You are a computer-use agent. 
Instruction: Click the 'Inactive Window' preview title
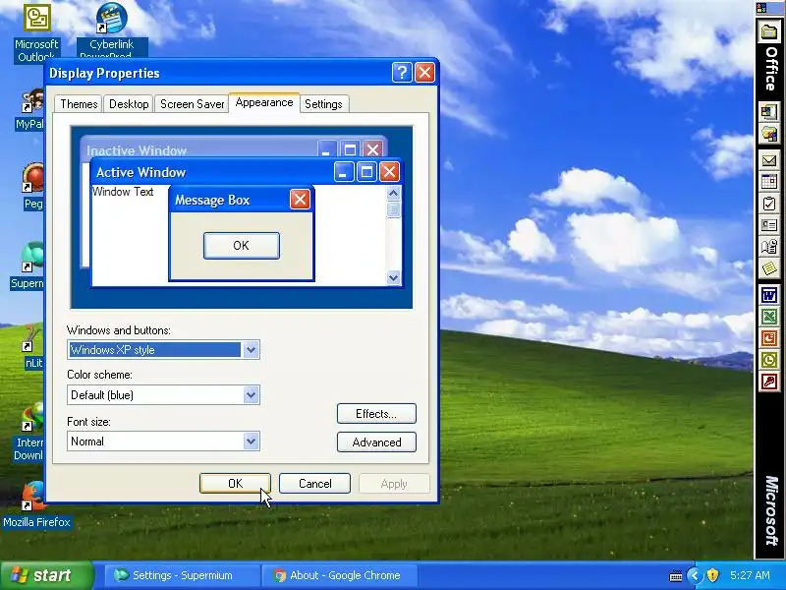click(x=137, y=150)
